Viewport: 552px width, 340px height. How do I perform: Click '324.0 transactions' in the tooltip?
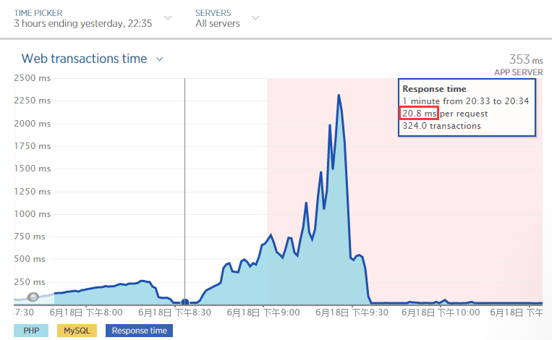click(441, 126)
